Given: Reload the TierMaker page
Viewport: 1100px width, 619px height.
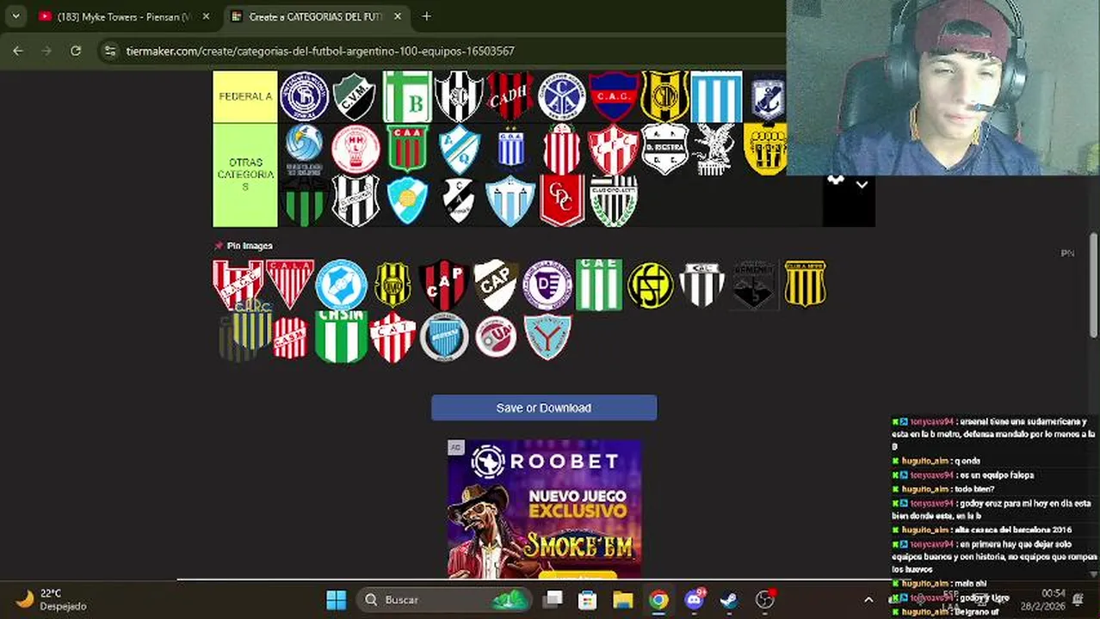Looking at the screenshot, I should coord(76,51).
